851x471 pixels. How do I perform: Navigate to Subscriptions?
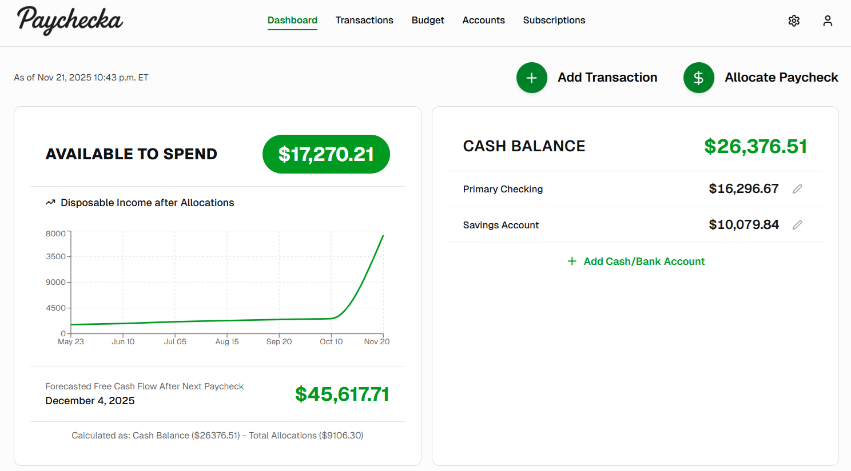(554, 20)
